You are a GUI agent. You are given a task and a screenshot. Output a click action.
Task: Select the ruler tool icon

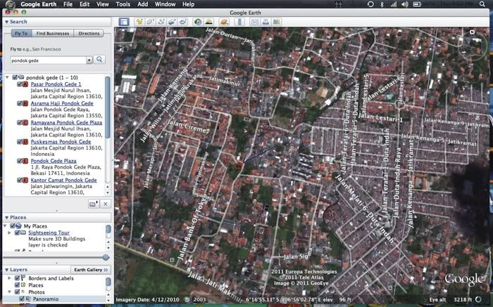(239, 22)
